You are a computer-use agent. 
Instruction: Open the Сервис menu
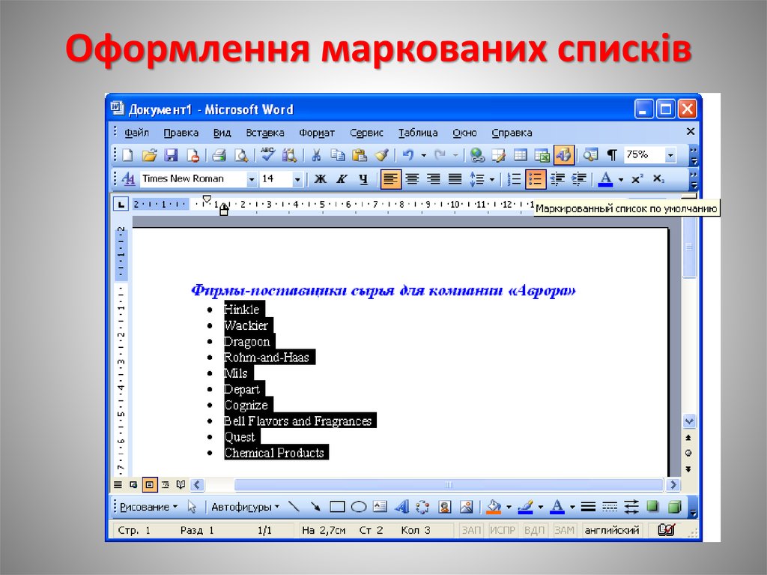click(366, 132)
